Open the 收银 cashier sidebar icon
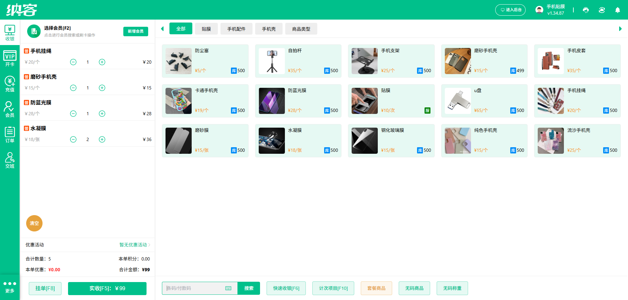The height and width of the screenshot is (300, 628). 10,33
